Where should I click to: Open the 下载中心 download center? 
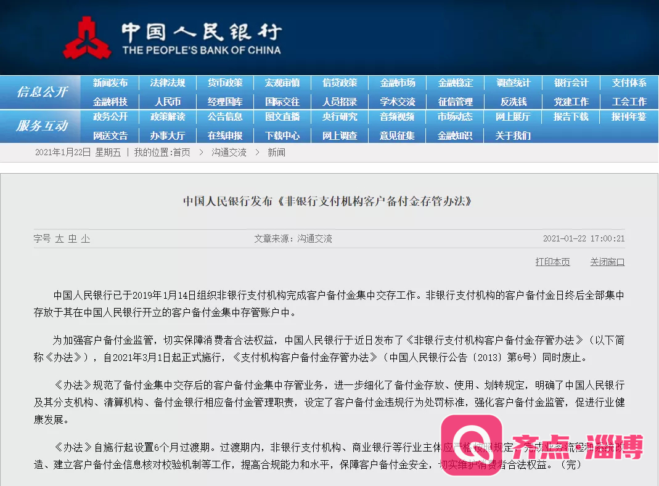click(x=282, y=135)
